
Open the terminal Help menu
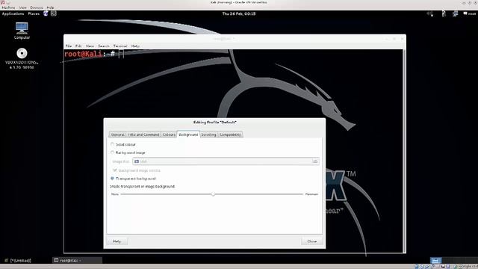point(135,46)
